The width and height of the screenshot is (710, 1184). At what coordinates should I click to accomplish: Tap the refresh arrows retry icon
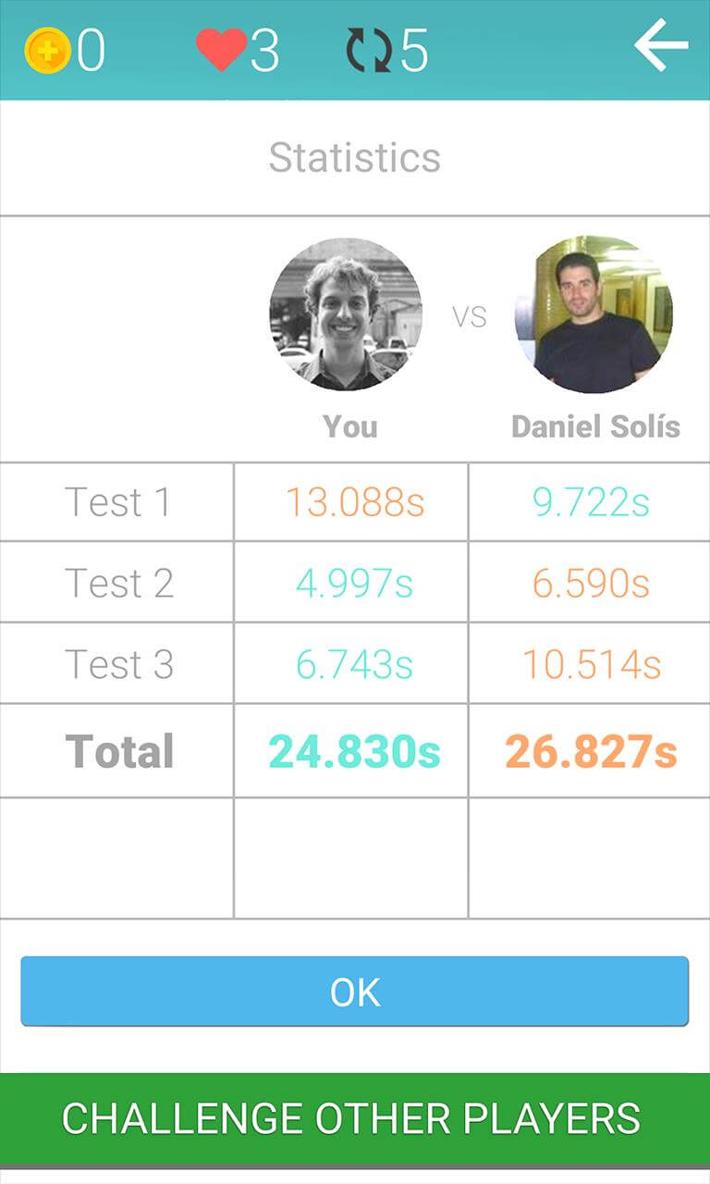click(x=369, y=50)
